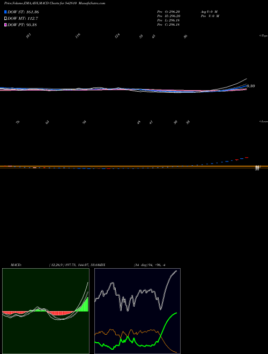
Task: Click the 'Avg V: 0 M' value
Action: click(x=209, y=12)
